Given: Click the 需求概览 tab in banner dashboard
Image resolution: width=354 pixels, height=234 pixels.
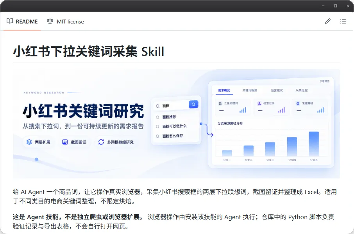Looking at the screenshot, I should tap(224, 90).
